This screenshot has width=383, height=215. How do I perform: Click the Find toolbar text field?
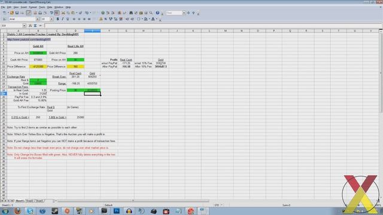tap(174, 13)
